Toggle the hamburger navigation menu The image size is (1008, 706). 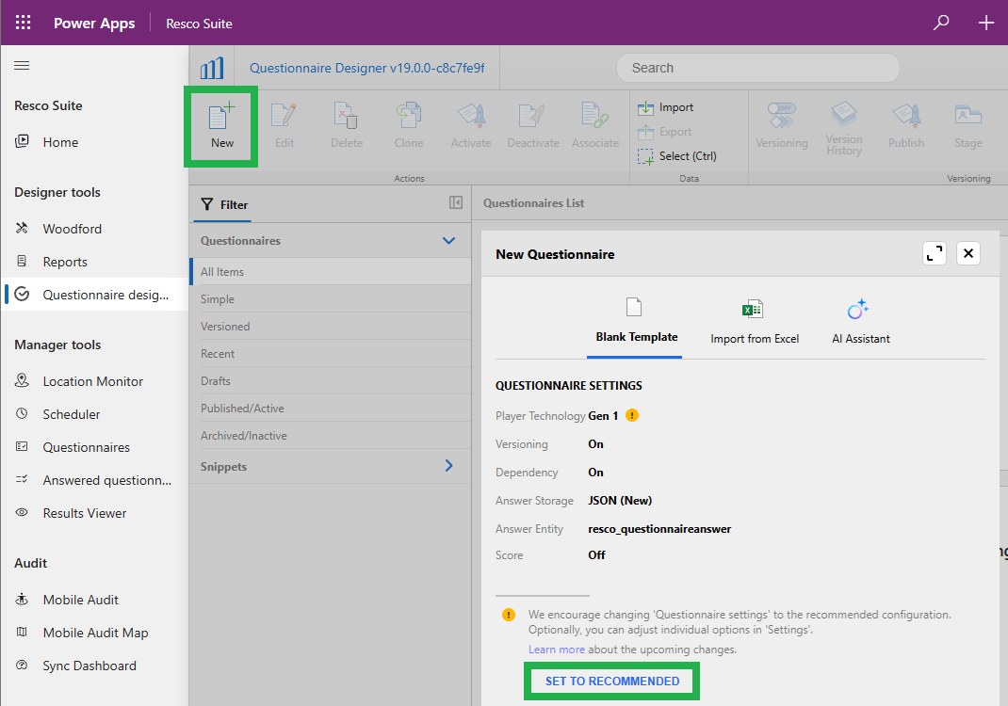(22, 66)
